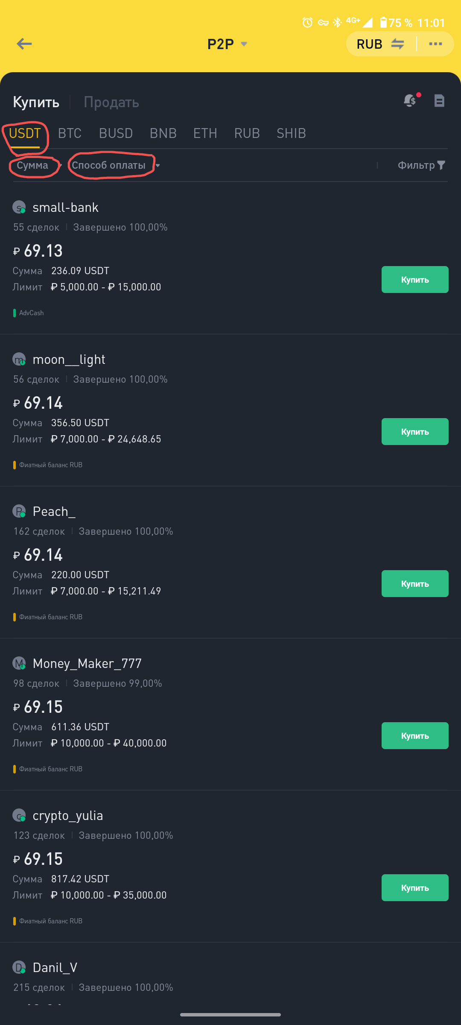Select the SHIB coin tab

coord(291,133)
